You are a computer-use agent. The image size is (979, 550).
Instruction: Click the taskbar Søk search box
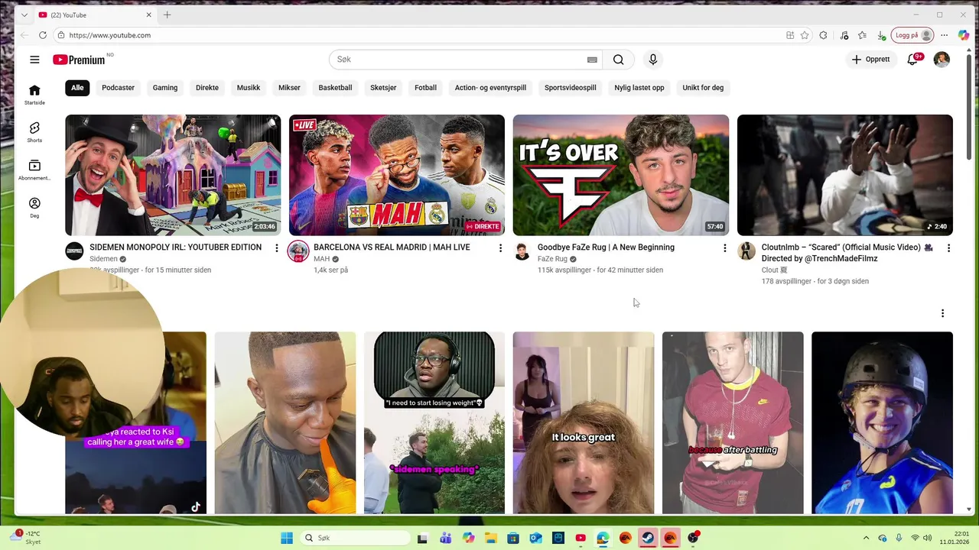tap(355, 538)
